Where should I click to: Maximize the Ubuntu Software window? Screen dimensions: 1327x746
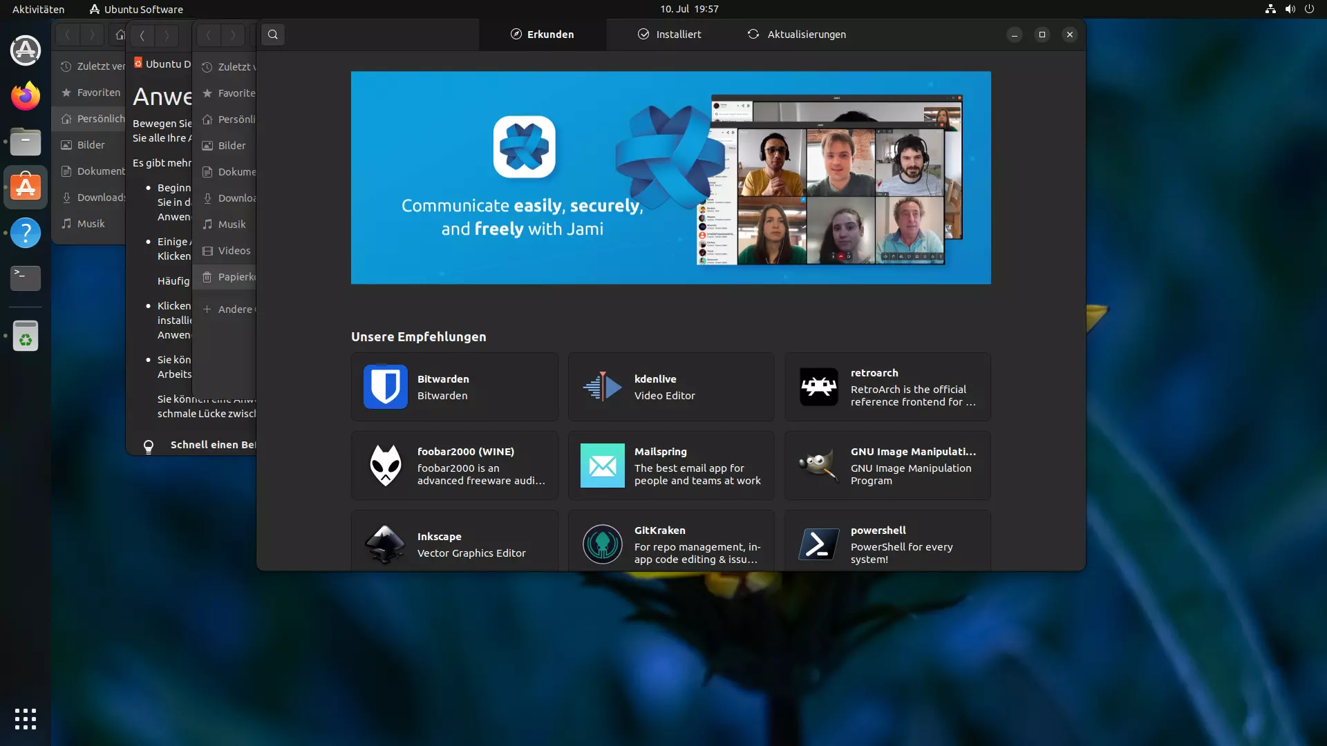point(1042,35)
